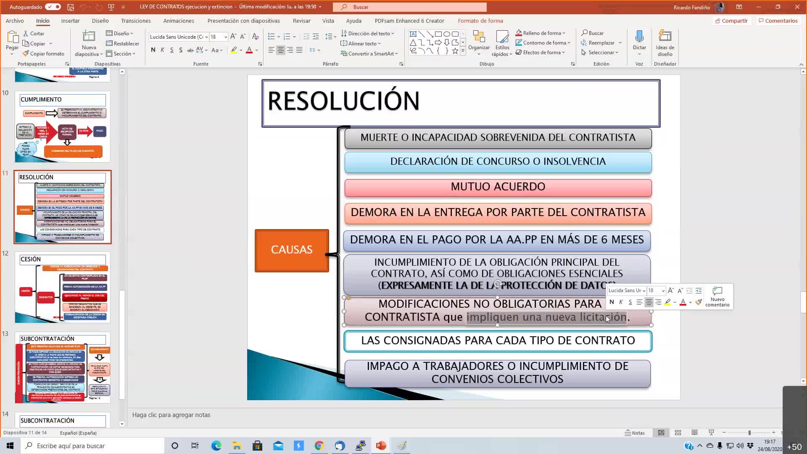Viewport: 807px width, 454px height.
Task: Click Relleno de forma
Action: coord(541,33)
